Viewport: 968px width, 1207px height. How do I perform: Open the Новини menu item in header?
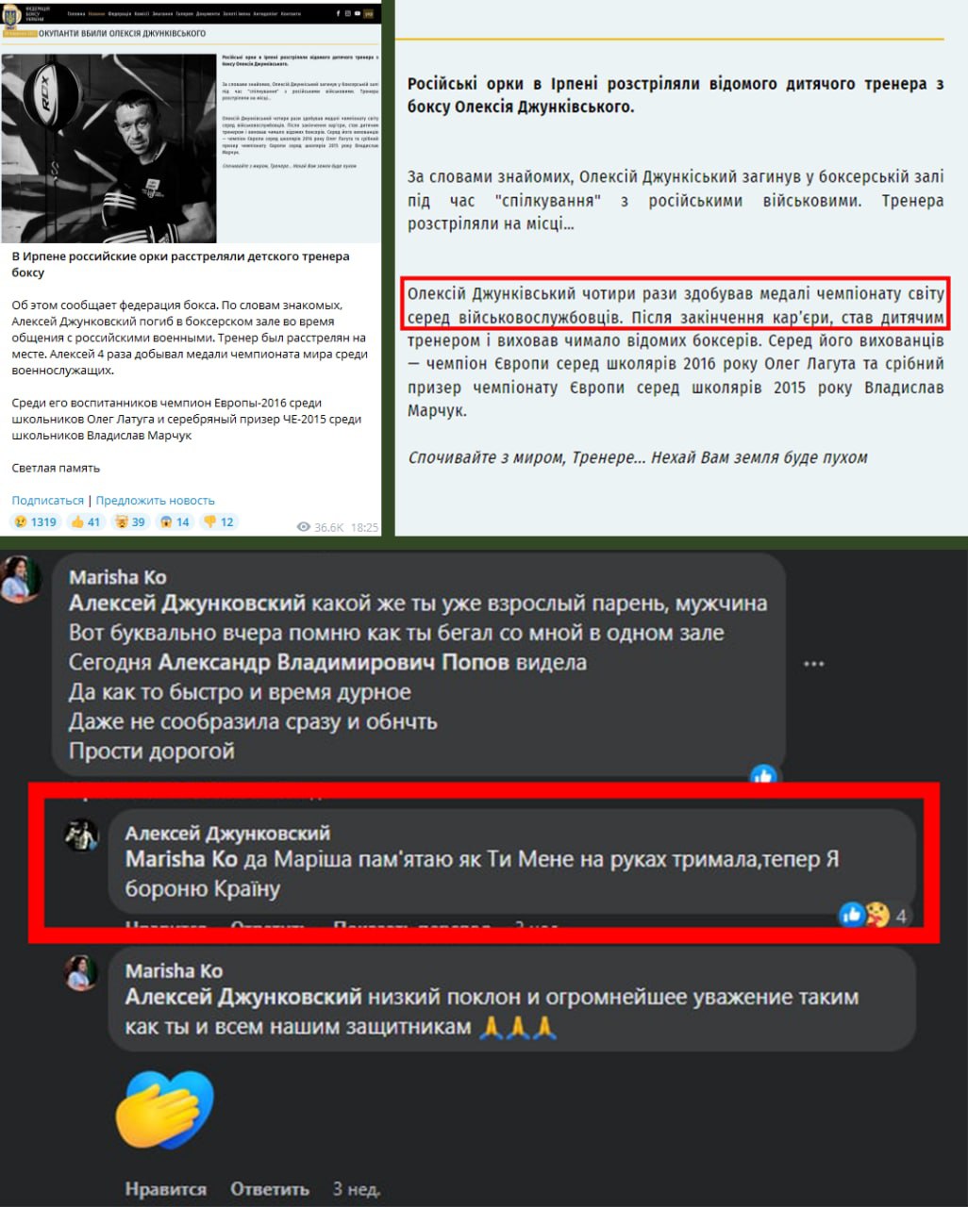point(96,14)
